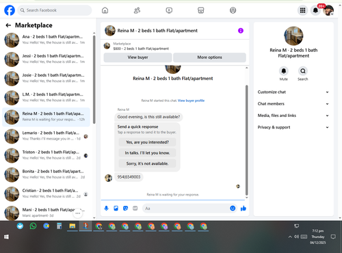Click the conversation list scrollbar
The height and width of the screenshot is (253, 342).
point(94,80)
